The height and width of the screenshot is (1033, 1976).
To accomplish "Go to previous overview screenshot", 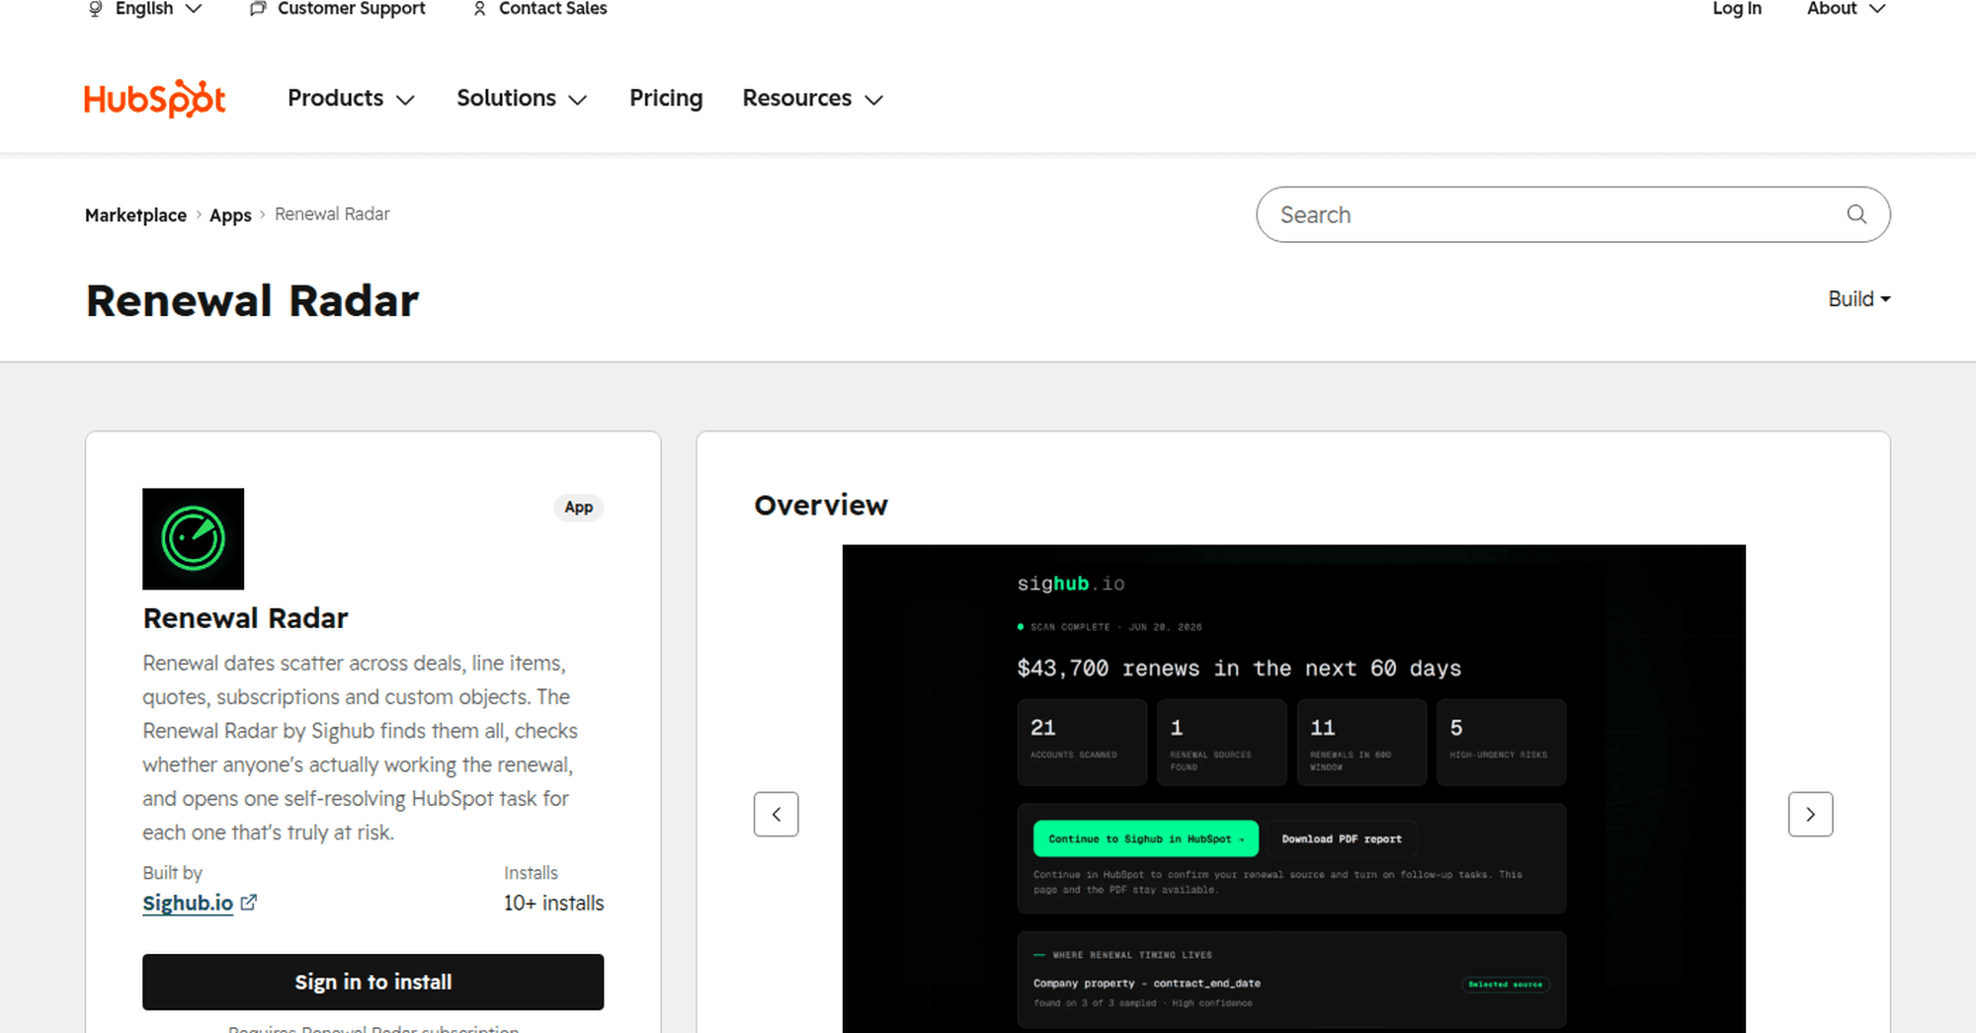I will click(776, 814).
